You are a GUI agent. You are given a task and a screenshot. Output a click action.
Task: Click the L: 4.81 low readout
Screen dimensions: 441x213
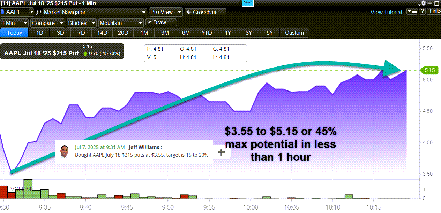221,57
